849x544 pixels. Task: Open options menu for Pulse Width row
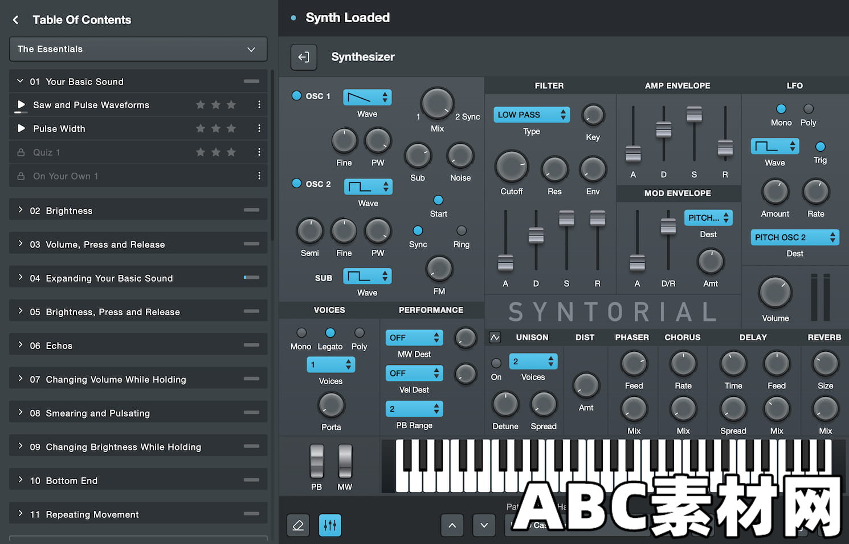(x=259, y=129)
